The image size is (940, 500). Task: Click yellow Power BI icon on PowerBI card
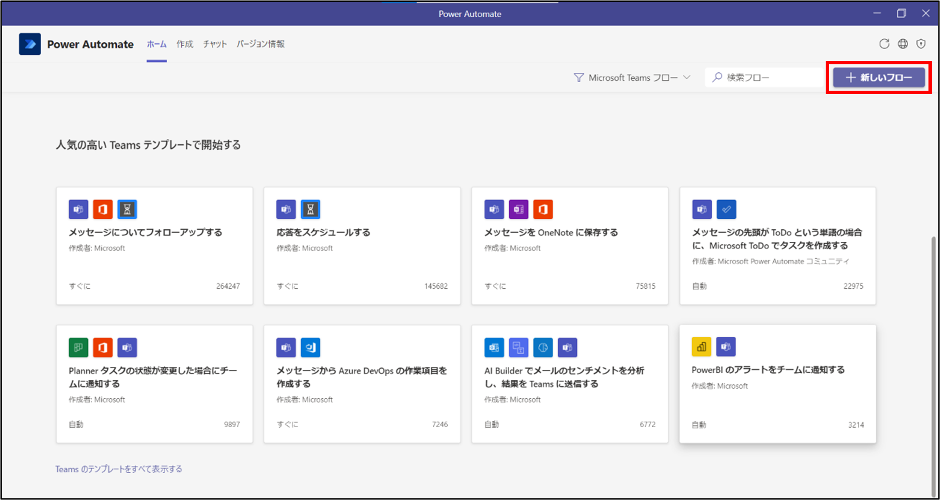[x=701, y=346]
